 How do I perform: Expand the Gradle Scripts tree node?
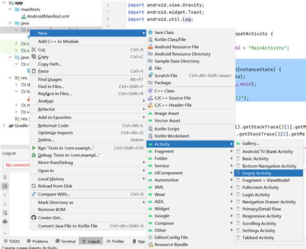[x=4, y=126]
